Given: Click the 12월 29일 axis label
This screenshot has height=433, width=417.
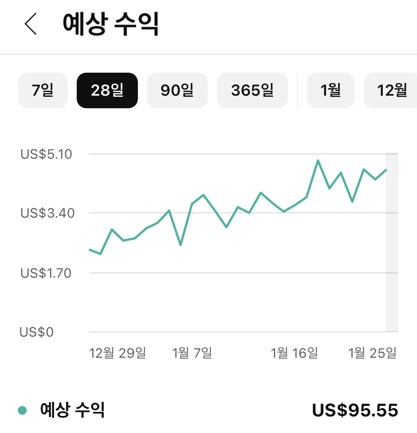Looking at the screenshot, I should 118,353.
